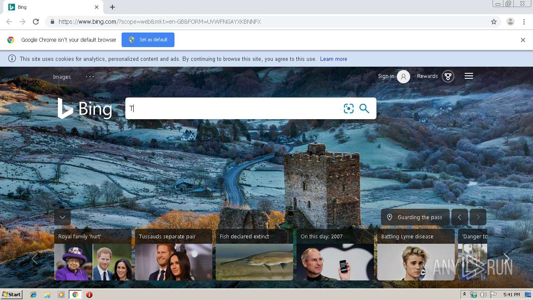Image resolution: width=533 pixels, height=300 pixels.
Task: Show previous homepage image
Action: coord(460,217)
